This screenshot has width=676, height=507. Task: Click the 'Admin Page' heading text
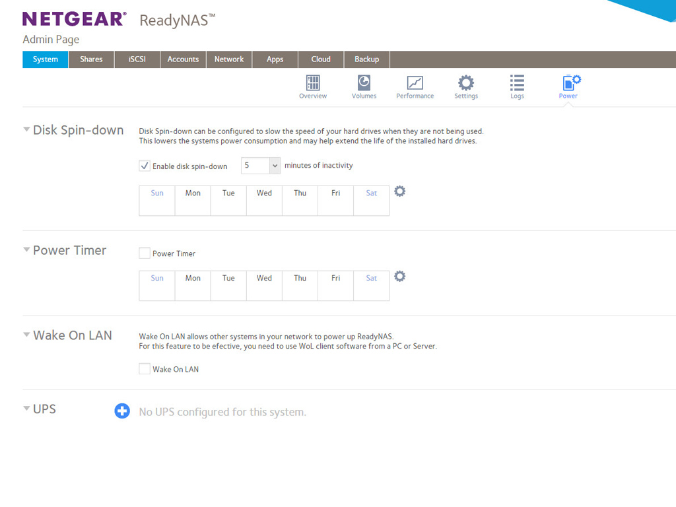[51, 39]
